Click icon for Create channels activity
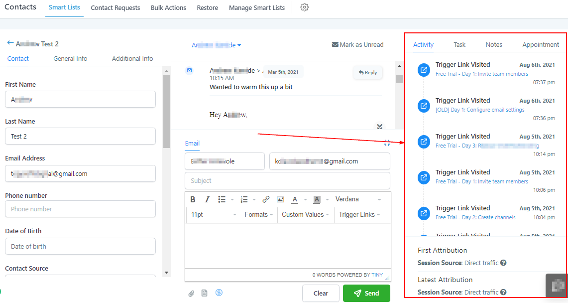 click(x=424, y=213)
